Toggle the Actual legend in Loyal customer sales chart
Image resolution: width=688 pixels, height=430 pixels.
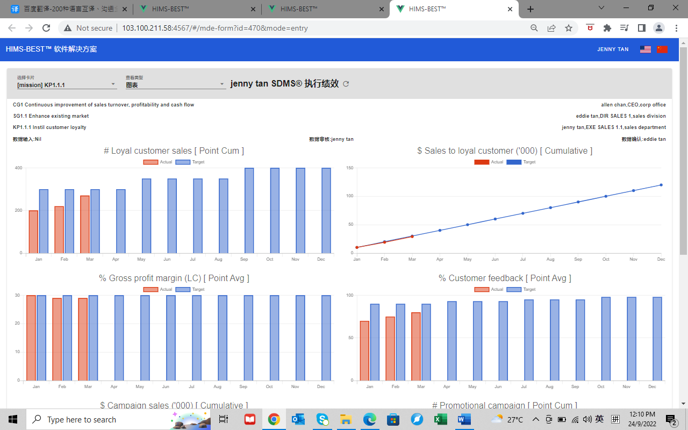[x=158, y=162]
